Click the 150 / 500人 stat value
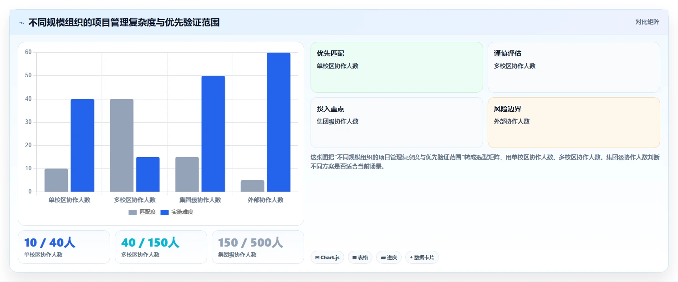The height and width of the screenshot is (282, 678). pos(250,243)
